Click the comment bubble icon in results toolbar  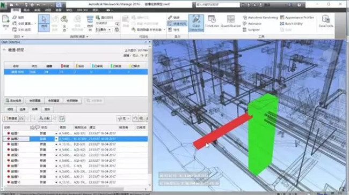pos(62,118)
